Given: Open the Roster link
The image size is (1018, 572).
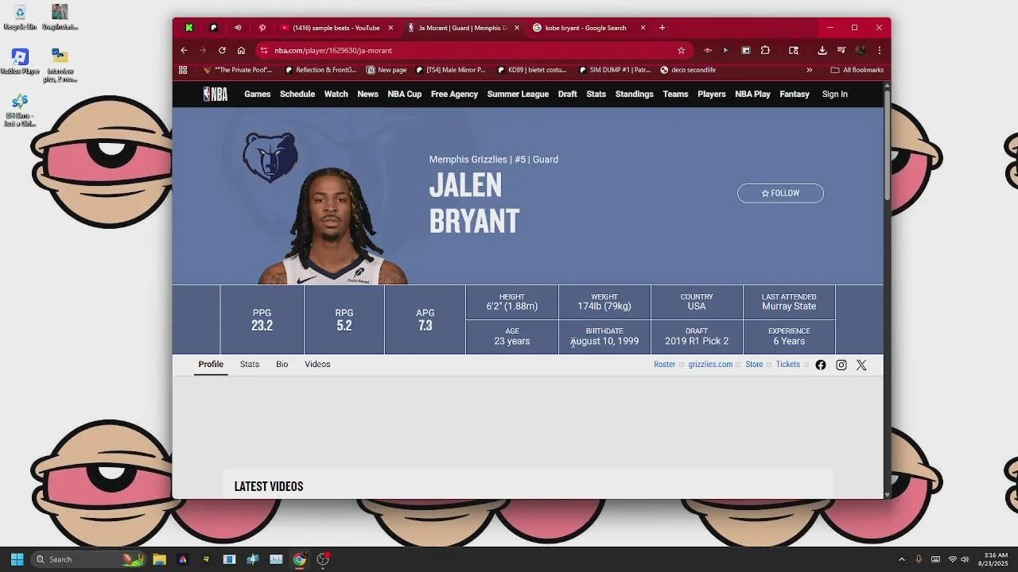Looking at the screenshot, I should [664, 365].
